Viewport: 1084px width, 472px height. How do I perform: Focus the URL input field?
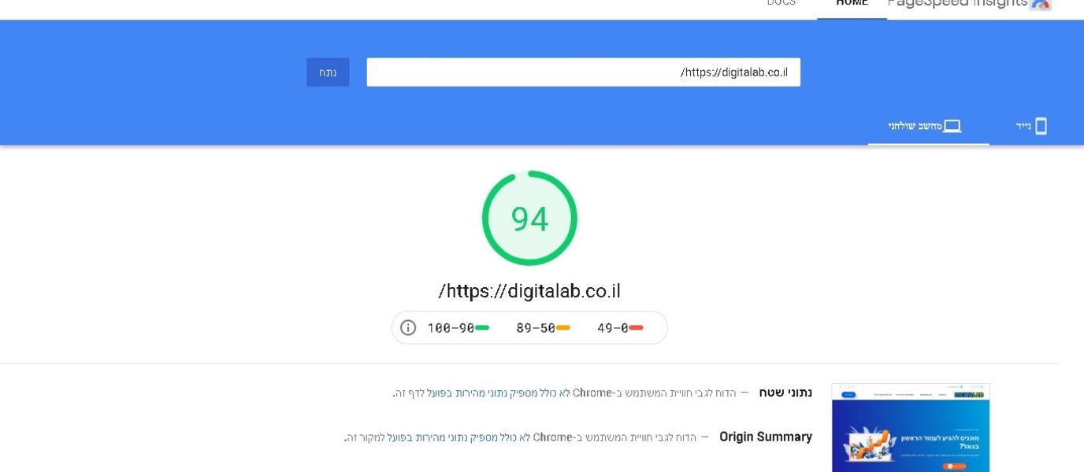point(583,72)
